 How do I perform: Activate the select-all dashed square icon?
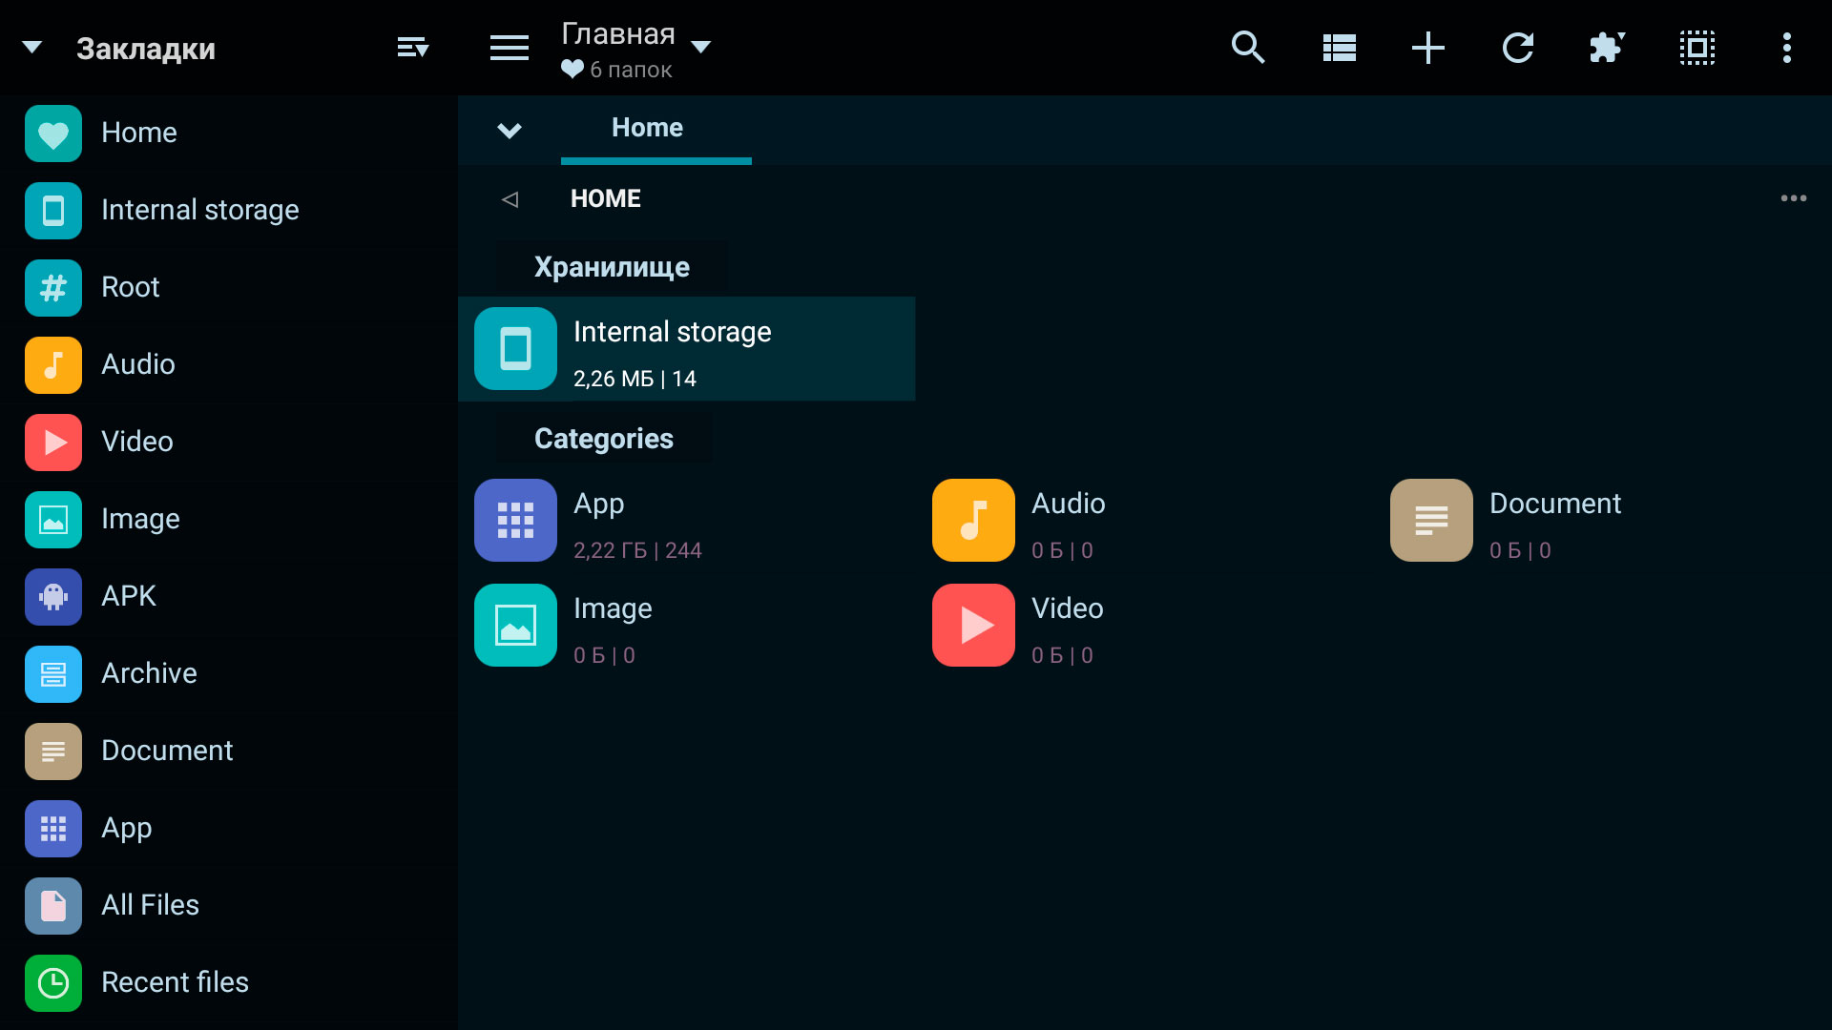1697,48
